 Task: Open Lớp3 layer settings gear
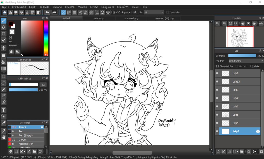point(258,131)
